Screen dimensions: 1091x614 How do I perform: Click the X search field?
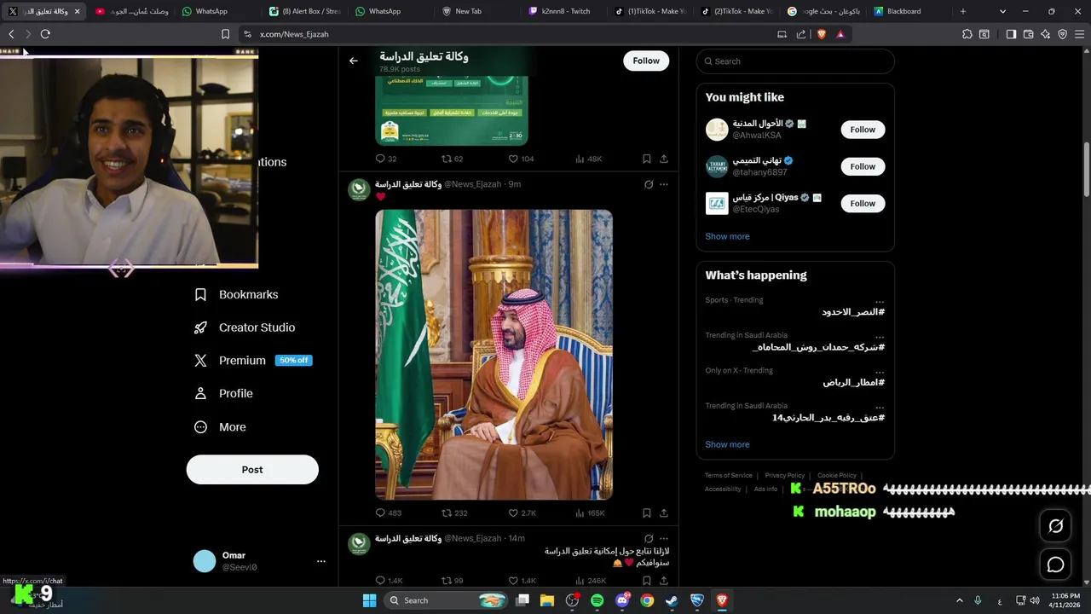click(795, 61)
